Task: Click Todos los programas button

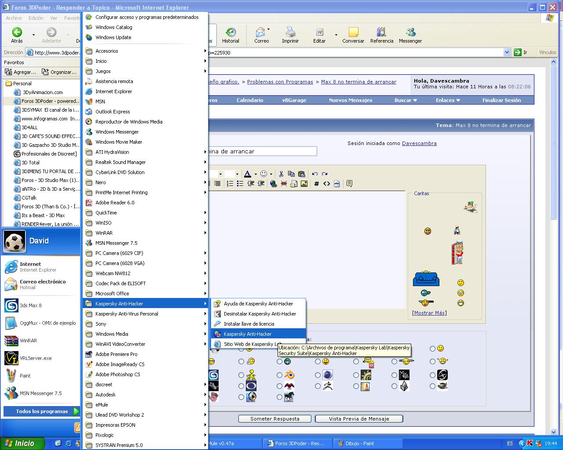Action: coord(42,411)
